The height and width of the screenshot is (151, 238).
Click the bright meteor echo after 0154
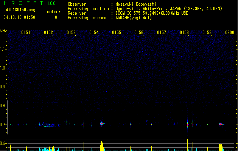point(102,124)
